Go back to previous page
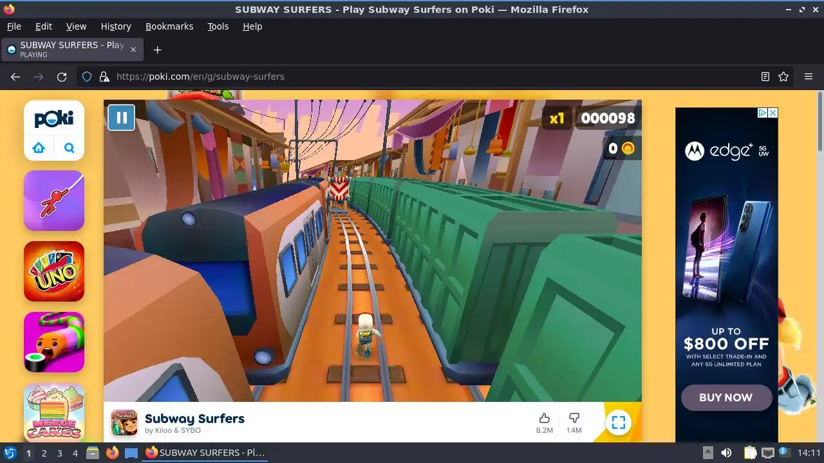This screenshot has width=824, height=463. coord(15,77)
